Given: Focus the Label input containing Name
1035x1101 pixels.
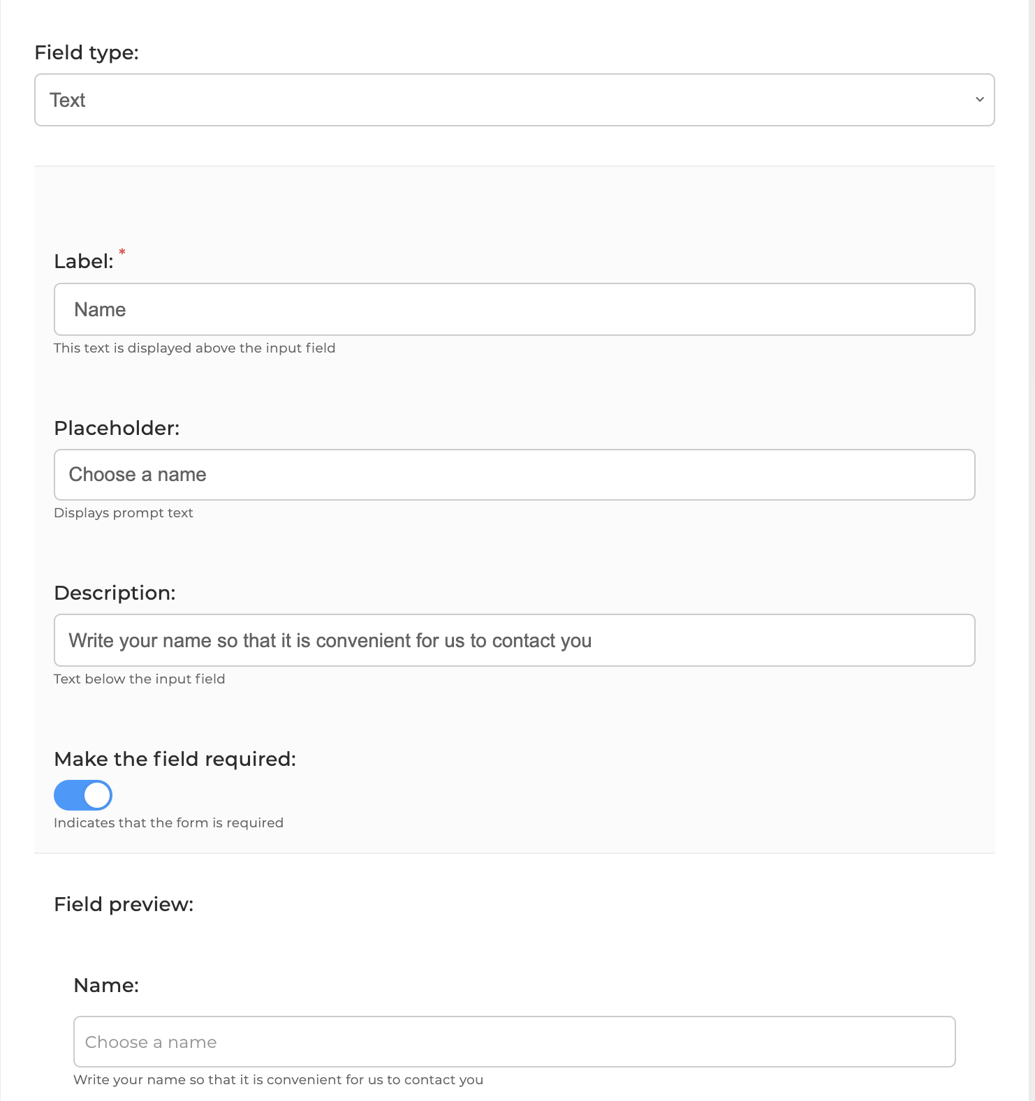Looking at the screenshot, I should [515, 309].
